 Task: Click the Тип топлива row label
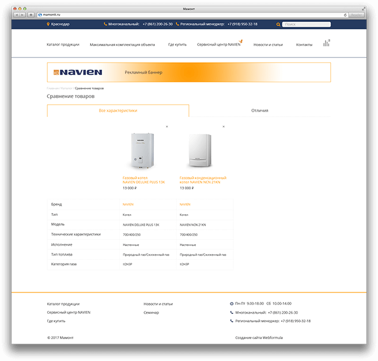tap(62, 254)
